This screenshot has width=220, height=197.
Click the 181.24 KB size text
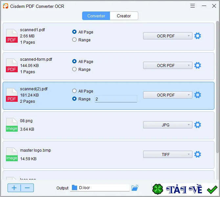(29, 95)
